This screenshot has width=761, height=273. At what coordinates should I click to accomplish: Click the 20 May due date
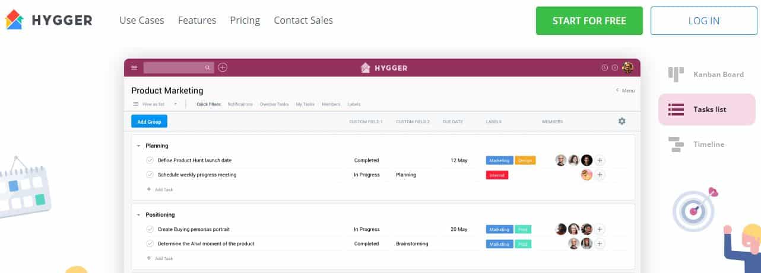(x=459, y=229)
